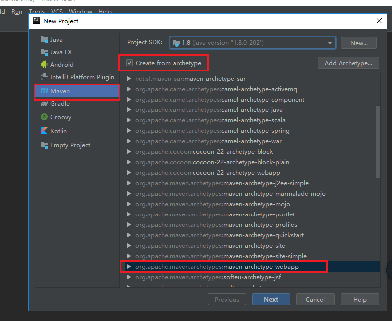Click the IntelliJ logo in dialog title
Image resolution: width=392 pixels, height=321 pixels.
37,21
